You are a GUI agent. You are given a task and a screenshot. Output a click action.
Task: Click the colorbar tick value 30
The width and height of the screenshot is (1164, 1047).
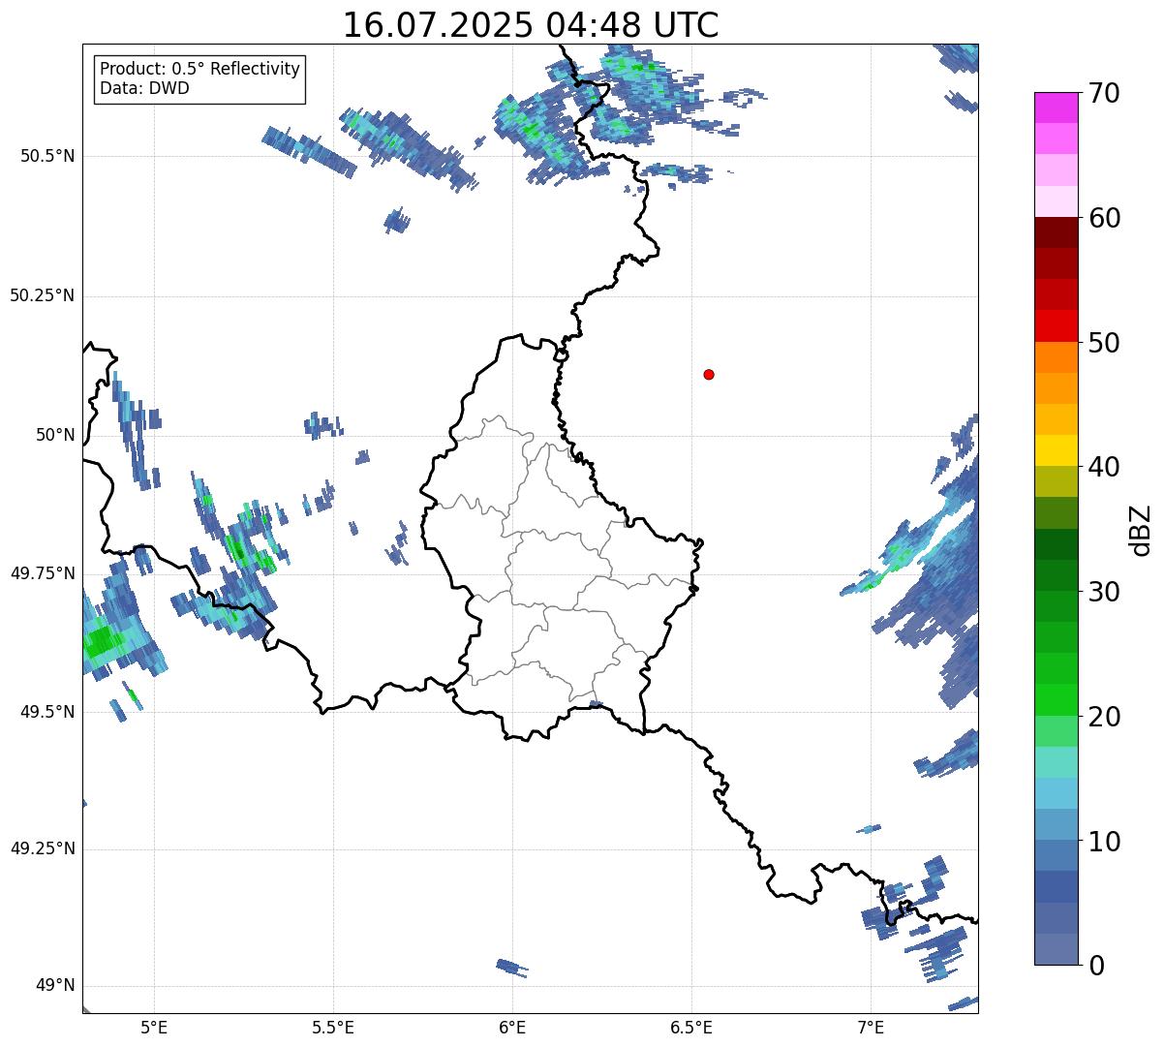tap(1104, 592)
